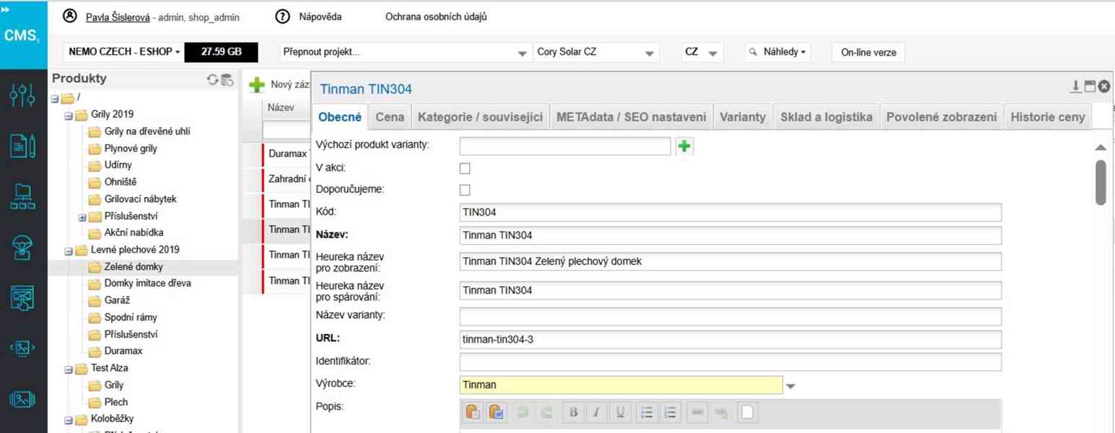1115x433 pixels.
Task: Click the insert link icon in Popis
Action: click(696, 412)
